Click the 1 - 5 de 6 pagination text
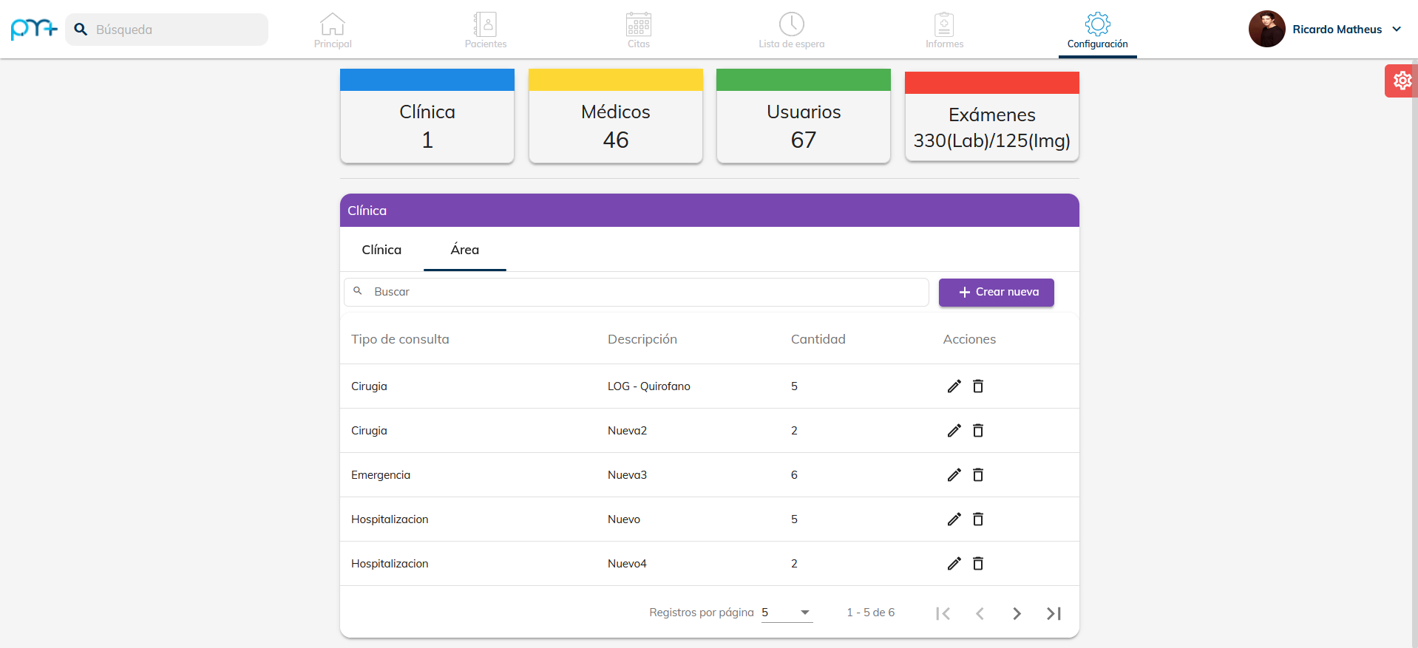 coord(871,613)
